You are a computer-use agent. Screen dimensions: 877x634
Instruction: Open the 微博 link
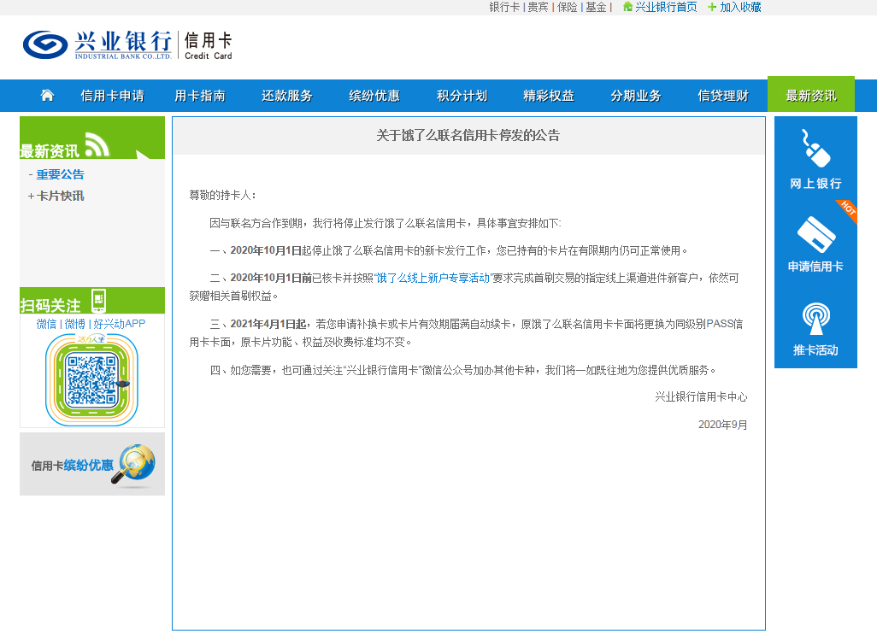75,324
